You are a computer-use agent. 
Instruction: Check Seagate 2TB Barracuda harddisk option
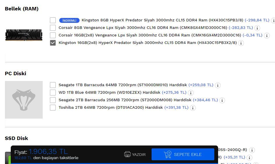tap(53, 100)
